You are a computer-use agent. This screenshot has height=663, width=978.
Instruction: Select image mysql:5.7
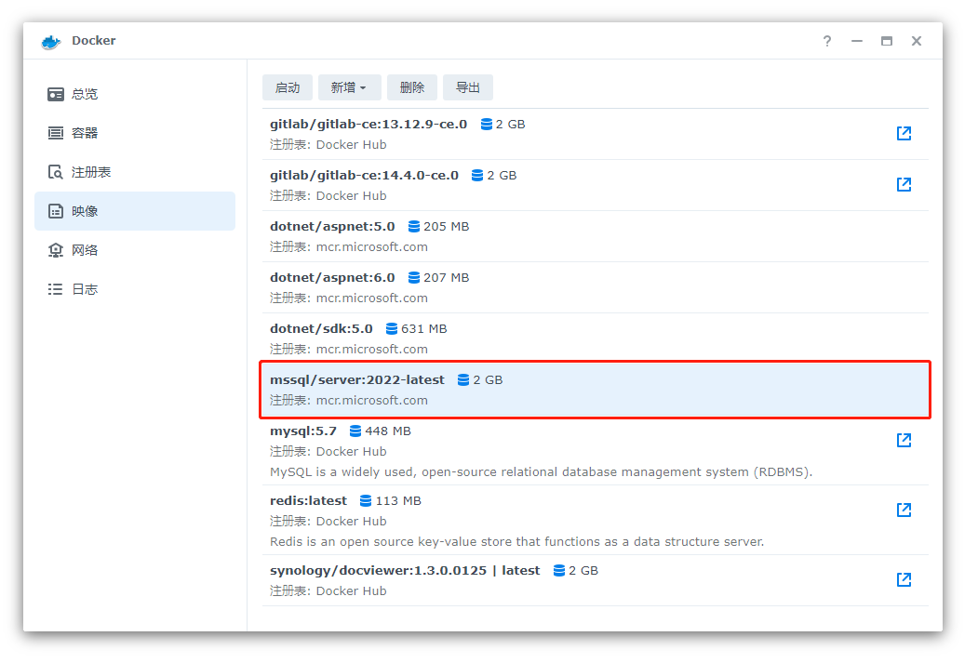point(595,450)
